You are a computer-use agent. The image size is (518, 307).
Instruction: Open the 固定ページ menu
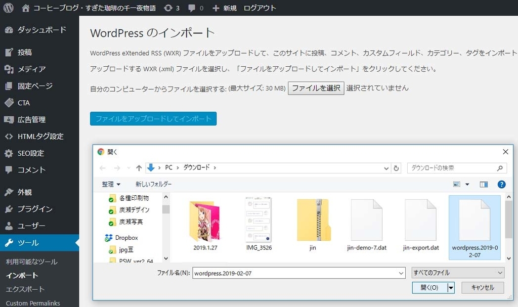point(39,86)
